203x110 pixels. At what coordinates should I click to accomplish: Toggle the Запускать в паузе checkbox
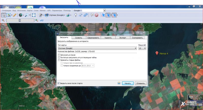[59, 55]
